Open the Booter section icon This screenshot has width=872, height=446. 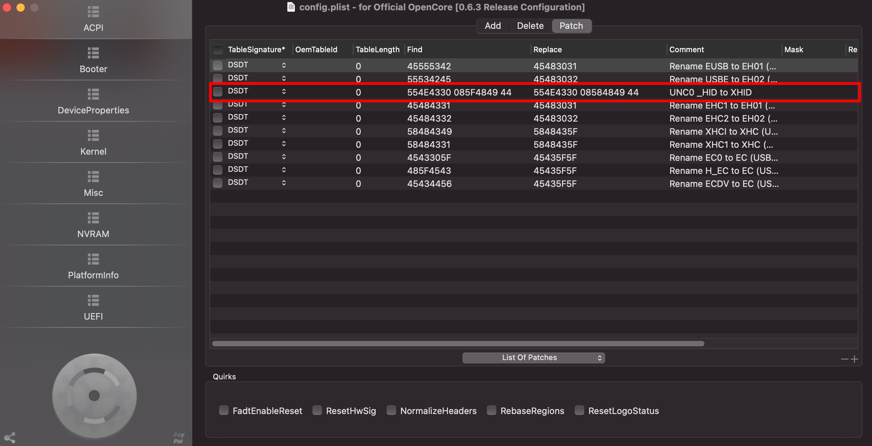93,53
